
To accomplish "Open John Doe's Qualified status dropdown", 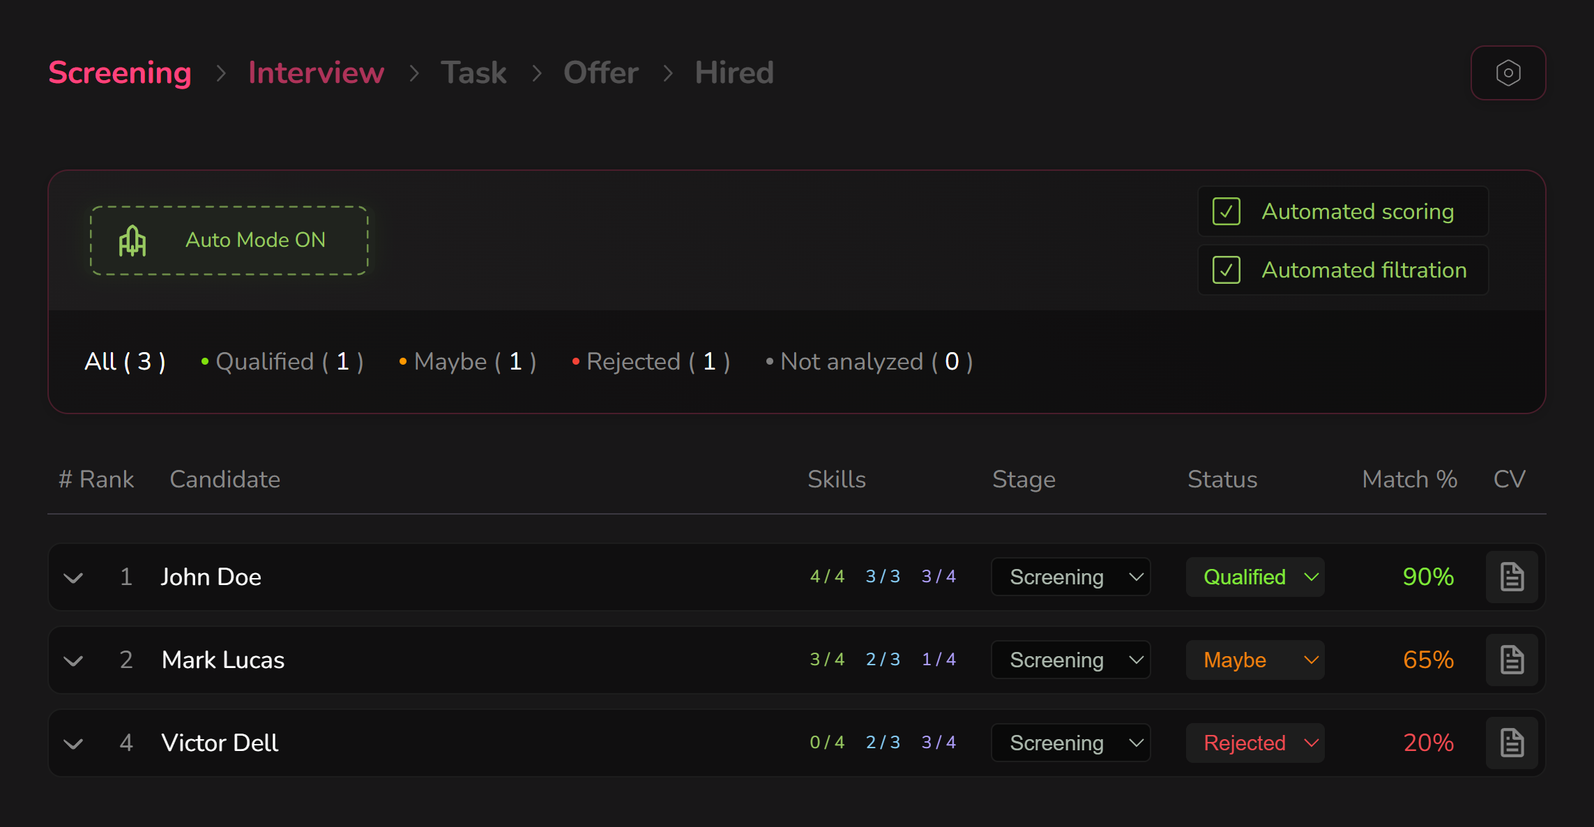I will point(1255,577).
